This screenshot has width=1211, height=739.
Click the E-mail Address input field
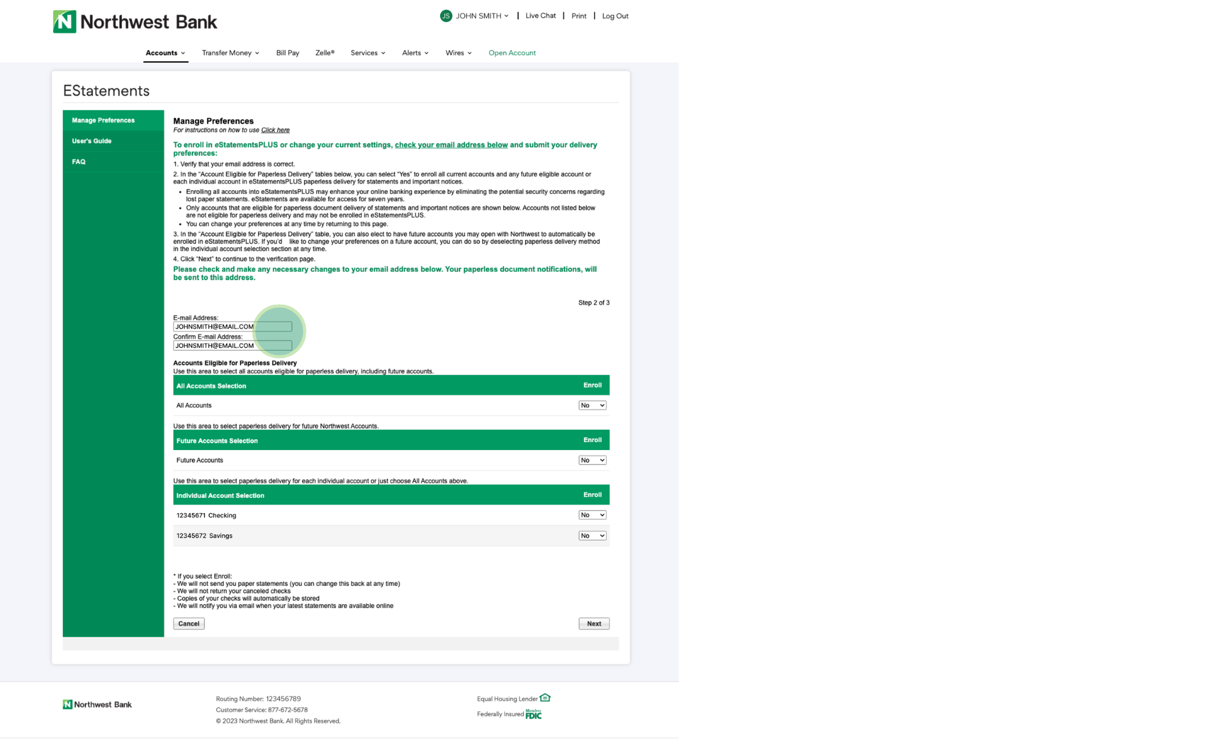(x=232, y=326)
